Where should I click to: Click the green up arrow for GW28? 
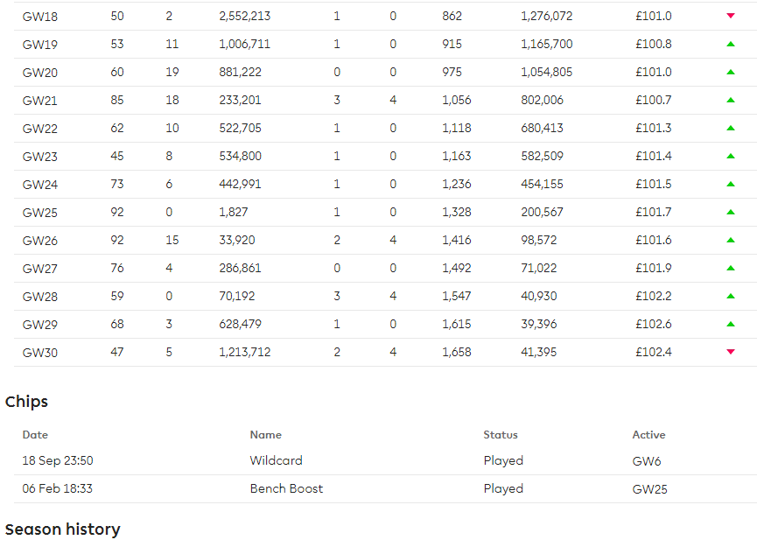[731, 296]
